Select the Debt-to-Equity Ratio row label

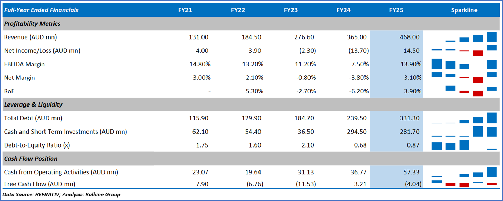click(x=37, y=145)
